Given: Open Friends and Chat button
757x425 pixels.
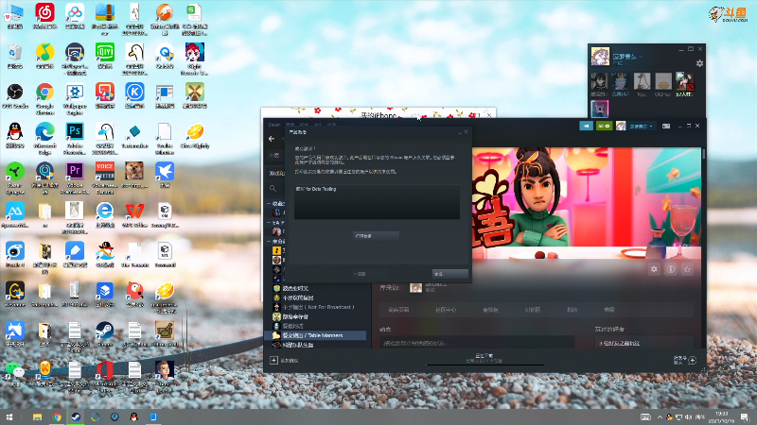Looking at the screenshot, I should click(x=684, y=360).
